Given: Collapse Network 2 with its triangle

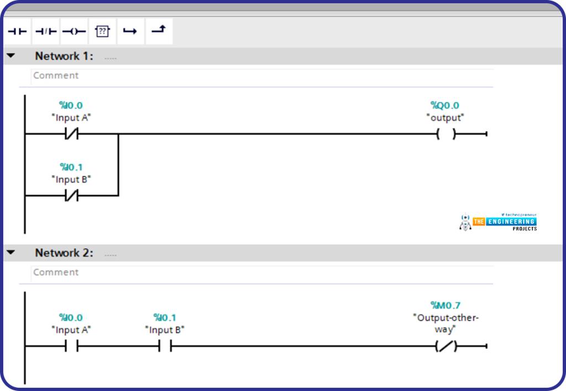Looking at the screenshot, I should (x=11, y=253).
